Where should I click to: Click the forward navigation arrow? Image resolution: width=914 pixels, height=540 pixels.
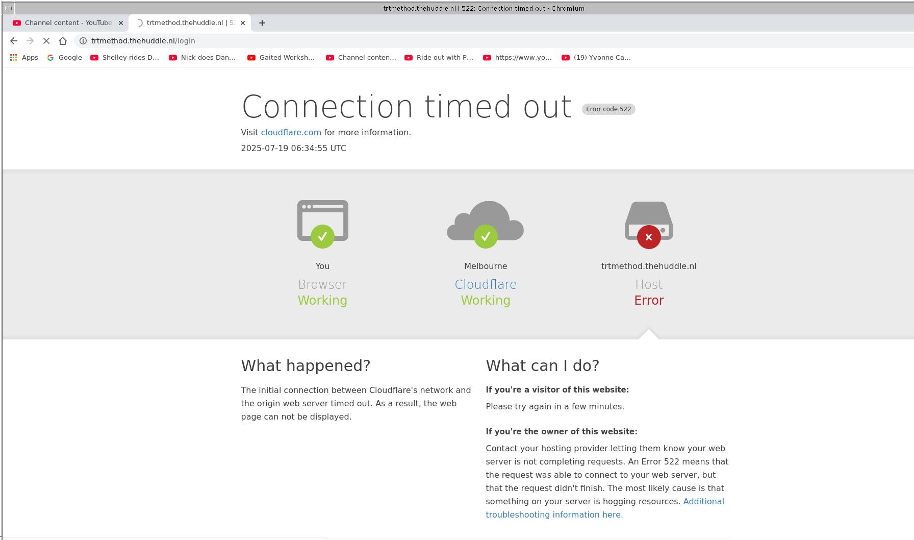click(30, 41)
